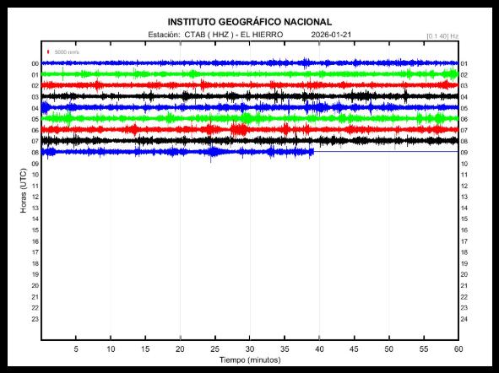Click the red amplitude scale bar marker
Viewport: 499px width, 373px height.
(48, 51)
